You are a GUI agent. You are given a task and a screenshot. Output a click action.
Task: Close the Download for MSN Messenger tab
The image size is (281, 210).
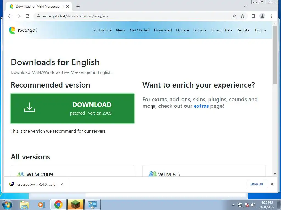(x=68, y=7)
